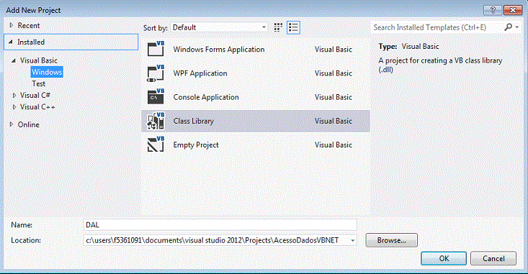Select the Empty Project label
The image size is (528, 274).
pos(196,145)
